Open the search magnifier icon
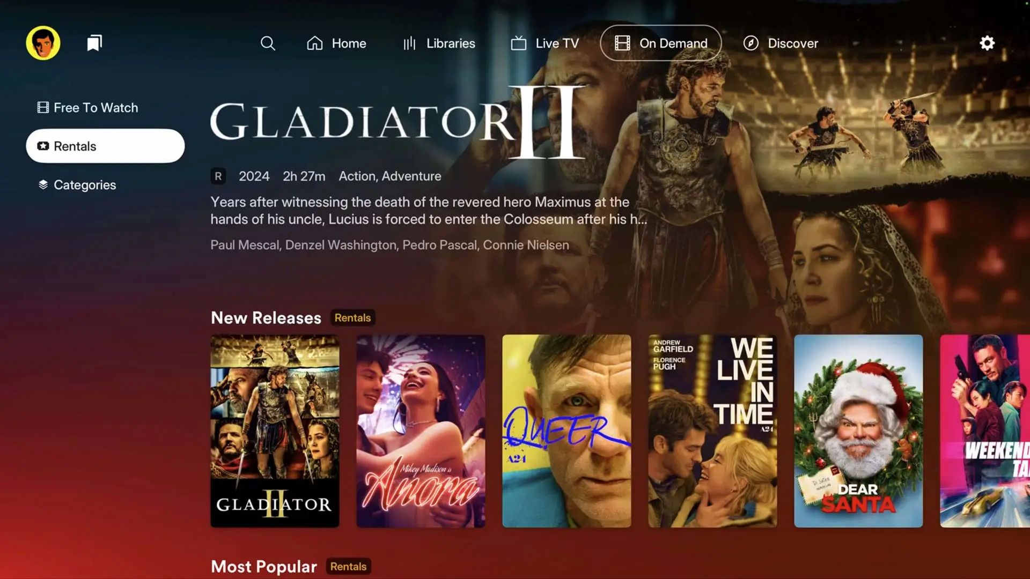The height and width of the screenshot is (579, 1030). tap(268, 43)
